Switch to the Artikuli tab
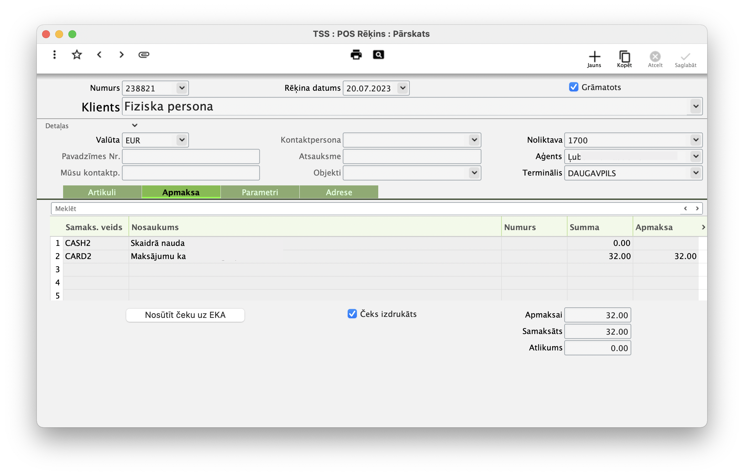 (x=102, y=192)
